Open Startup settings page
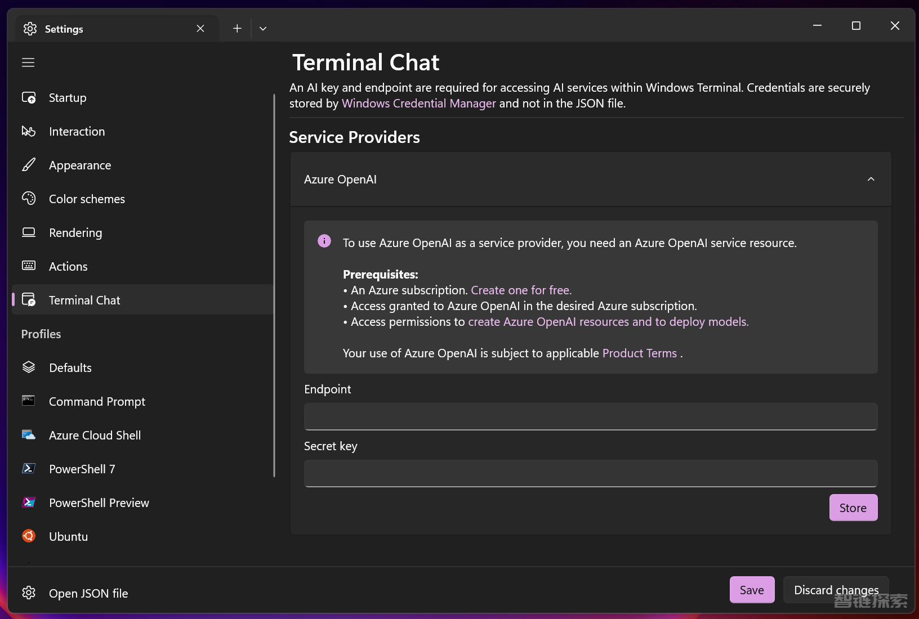The height and width of the screenshot is (619, 919). [x=142, y=97]
